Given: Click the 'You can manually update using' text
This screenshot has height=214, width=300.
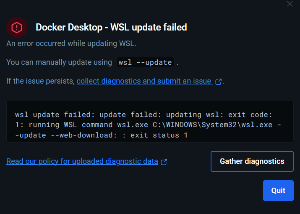Looking at the screenshot, I should [x=59, y=62].
